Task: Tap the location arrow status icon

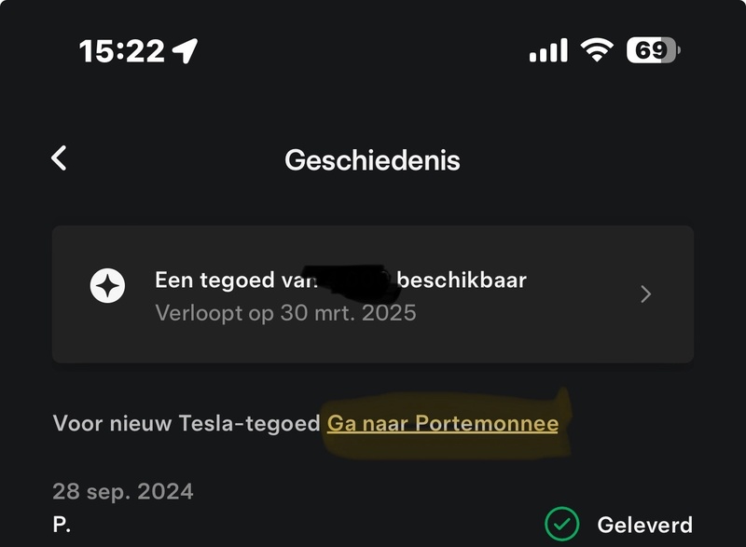Action: tap(186, 51)
